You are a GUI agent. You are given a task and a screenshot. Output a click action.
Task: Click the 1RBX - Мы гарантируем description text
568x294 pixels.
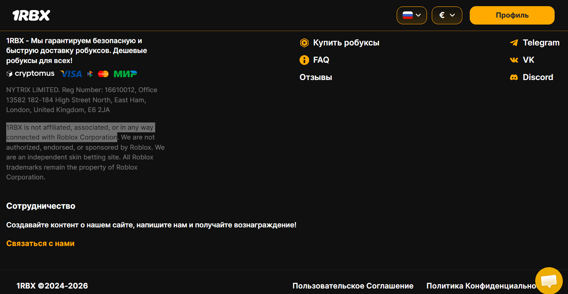pos(77,51)
